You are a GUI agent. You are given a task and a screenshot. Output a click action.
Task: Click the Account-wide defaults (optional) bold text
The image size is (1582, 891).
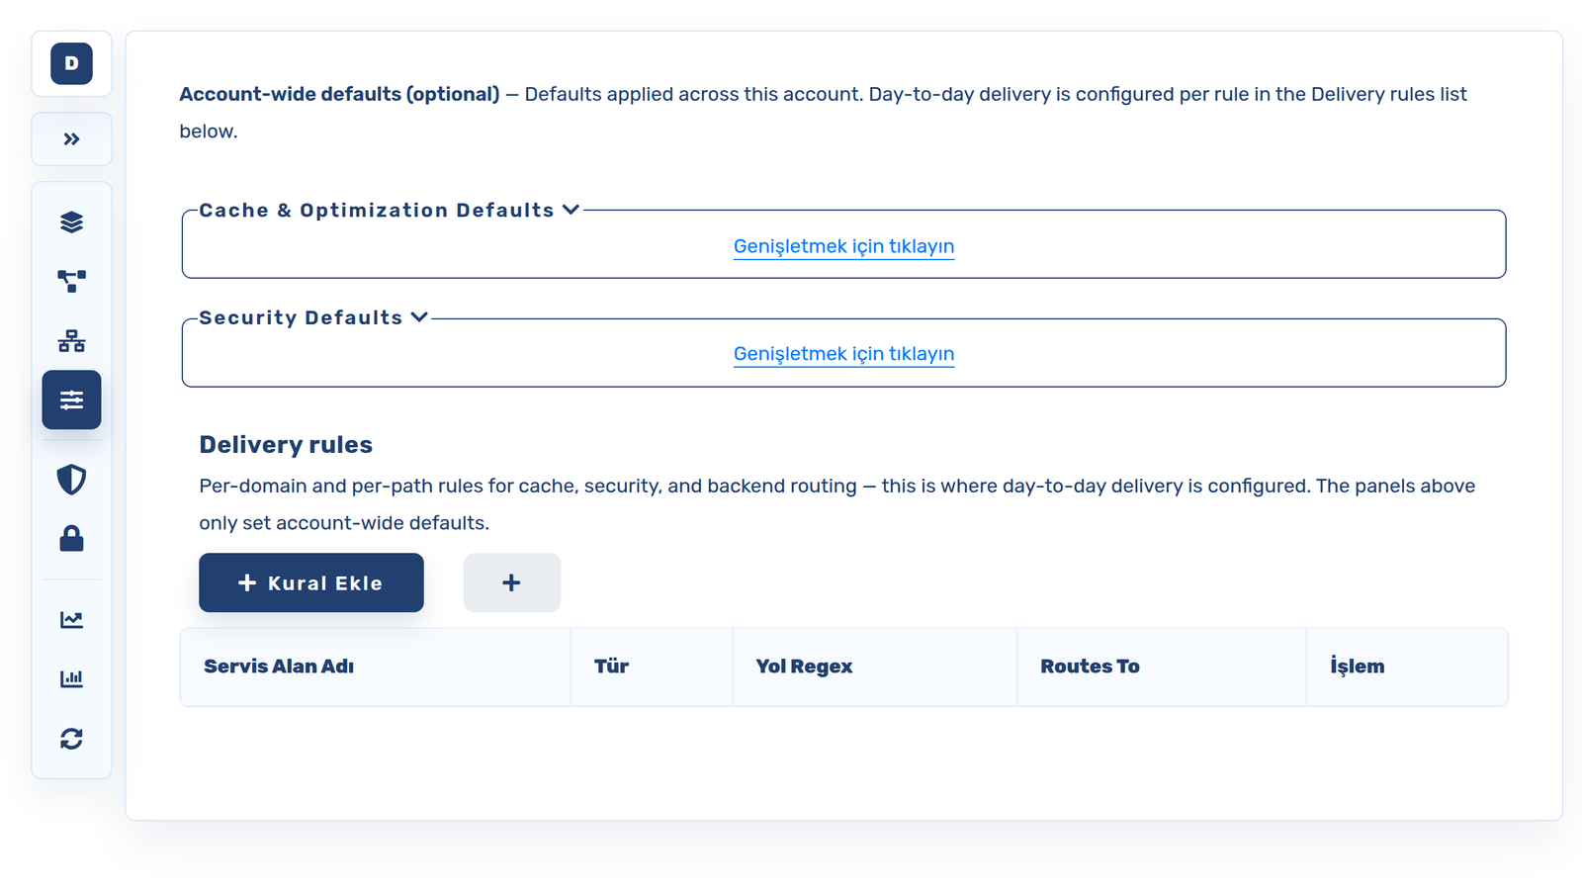tap(339, 94)
